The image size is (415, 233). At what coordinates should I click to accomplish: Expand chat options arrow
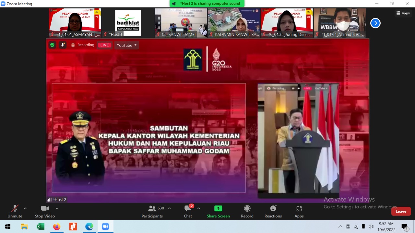(x=198, y=208)
